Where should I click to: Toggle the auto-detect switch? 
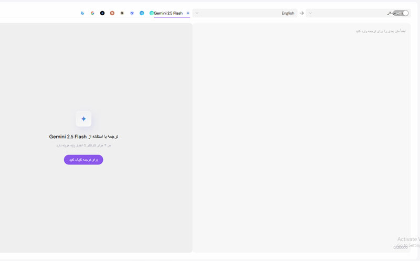tap(401, 13)
